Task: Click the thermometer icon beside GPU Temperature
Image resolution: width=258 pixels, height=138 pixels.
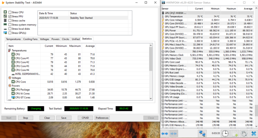Action: pyautogui.click(x=163, y=16)
